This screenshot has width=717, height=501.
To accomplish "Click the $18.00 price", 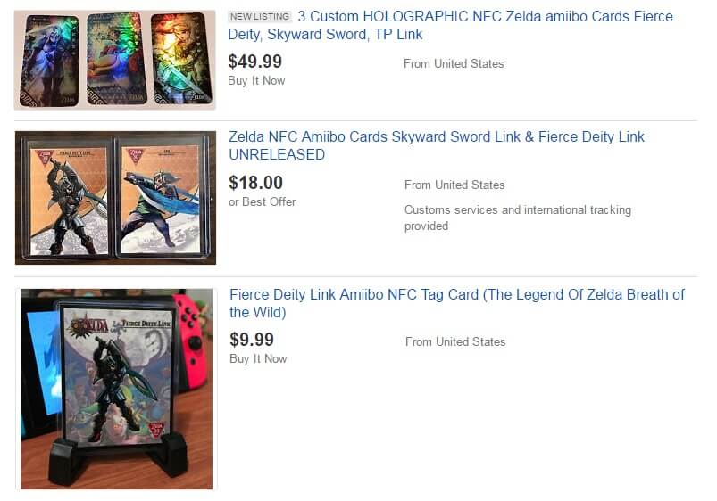I will click(255, 183).
